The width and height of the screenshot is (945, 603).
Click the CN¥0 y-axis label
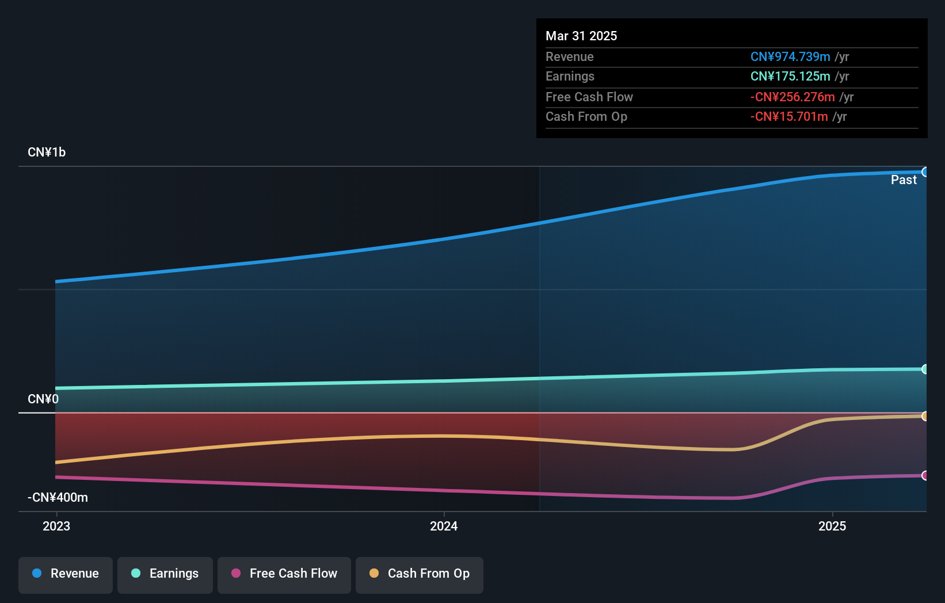coord(43,399)
